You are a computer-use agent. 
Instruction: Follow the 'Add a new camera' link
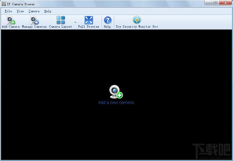tap(116, 102)
